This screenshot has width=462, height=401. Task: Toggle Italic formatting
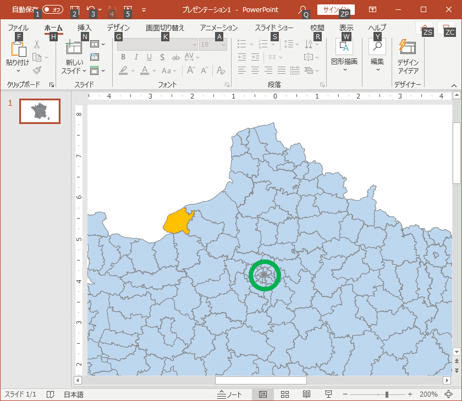point(136,57)
